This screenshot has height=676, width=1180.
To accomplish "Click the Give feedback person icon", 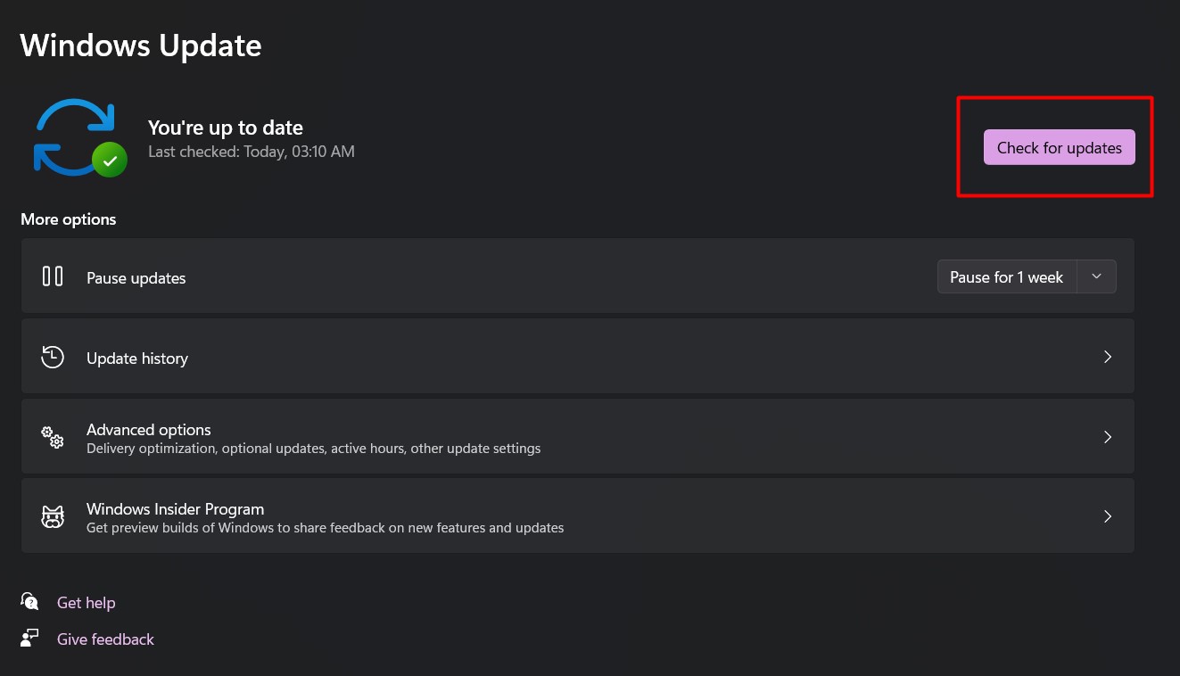I will [x=30, y=639].
